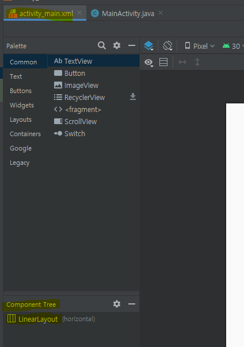The width and height of the screenshot is (244, 347).
Task: Click the Orientation for Preview icon
Action: (167, 46)
